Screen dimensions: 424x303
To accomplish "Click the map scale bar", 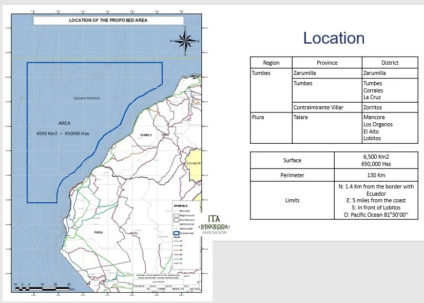I will point(42,289).
